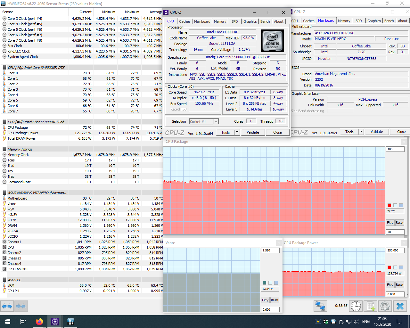Image resolution: width=410 pixels, height=328 pixels.
Task: Click Reset on the Vcore graph
Action: pyautogui.click(x=275, y=300)
